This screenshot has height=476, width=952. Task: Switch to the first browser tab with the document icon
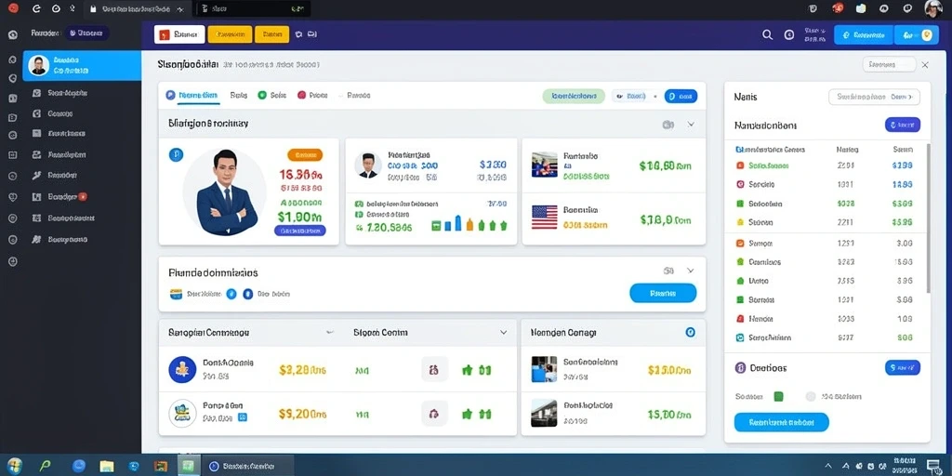(139, 9)
